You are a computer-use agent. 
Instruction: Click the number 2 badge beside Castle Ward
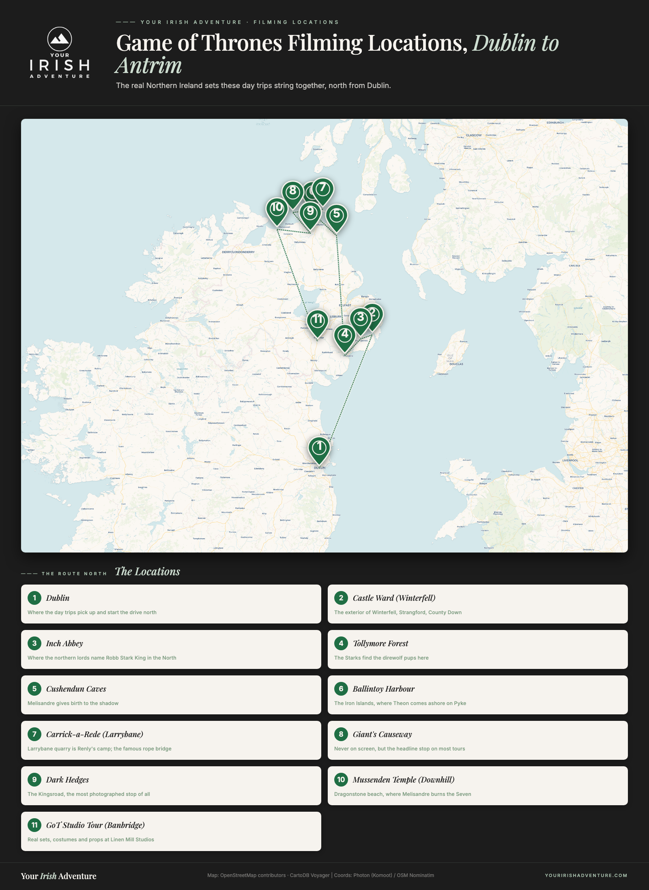341,598
